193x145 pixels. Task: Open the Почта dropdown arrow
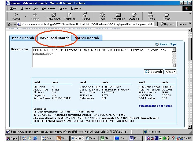[154, 15]
